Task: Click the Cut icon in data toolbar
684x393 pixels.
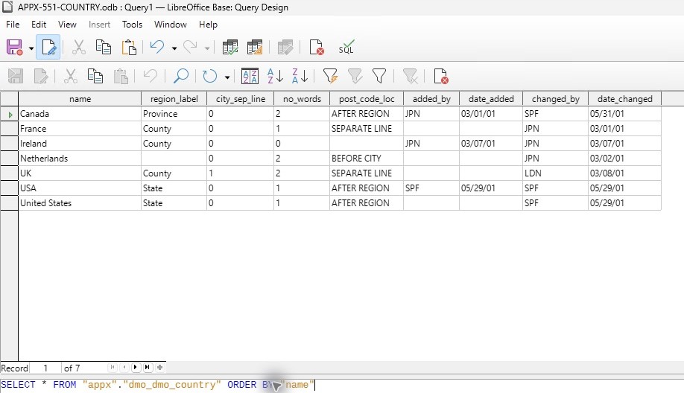Action: point(70,76)
